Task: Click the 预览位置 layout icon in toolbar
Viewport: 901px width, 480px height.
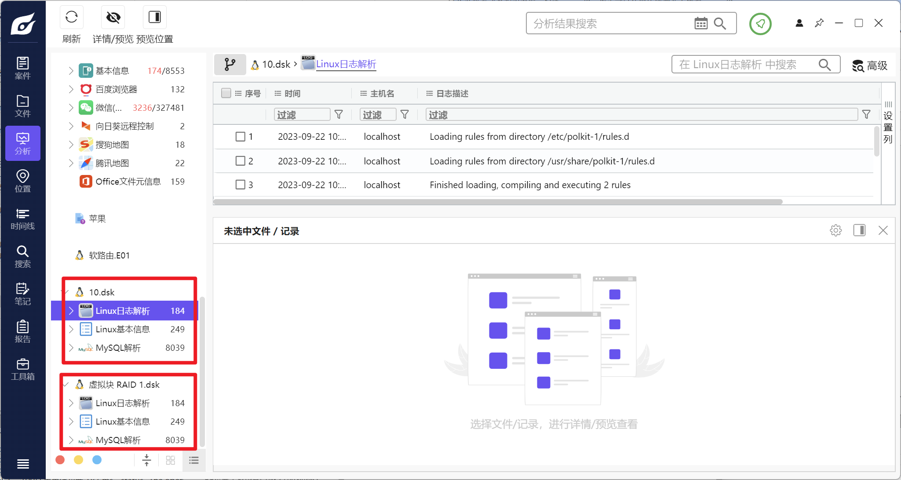Action: (155, 18)
